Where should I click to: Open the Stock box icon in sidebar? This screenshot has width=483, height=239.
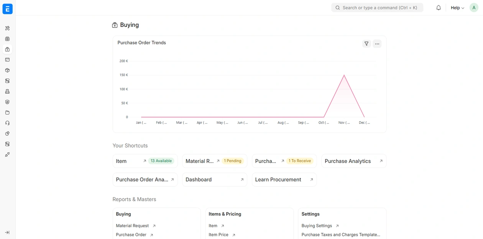7,70
